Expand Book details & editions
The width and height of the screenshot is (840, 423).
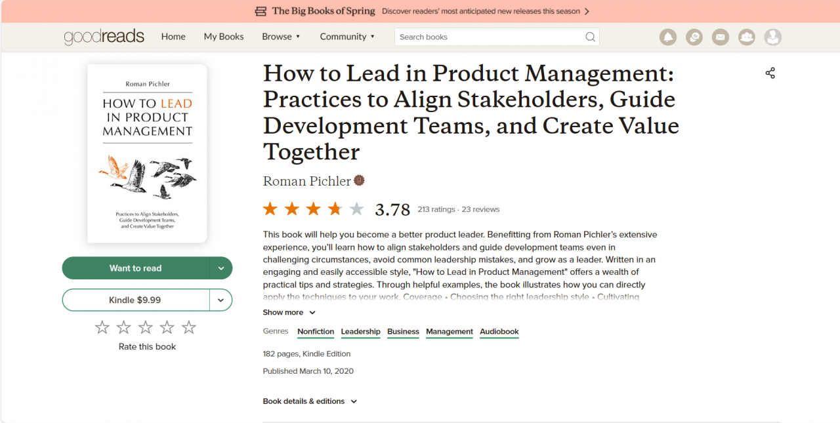click(310, 401)
